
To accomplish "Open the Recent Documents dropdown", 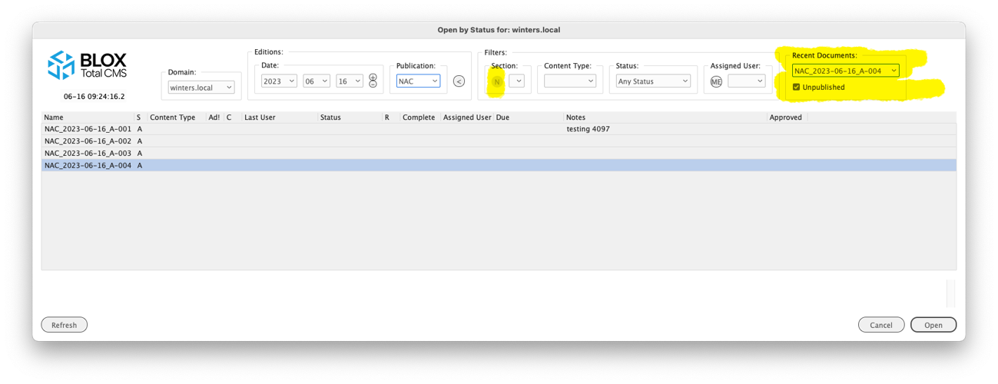I will 845,71.
